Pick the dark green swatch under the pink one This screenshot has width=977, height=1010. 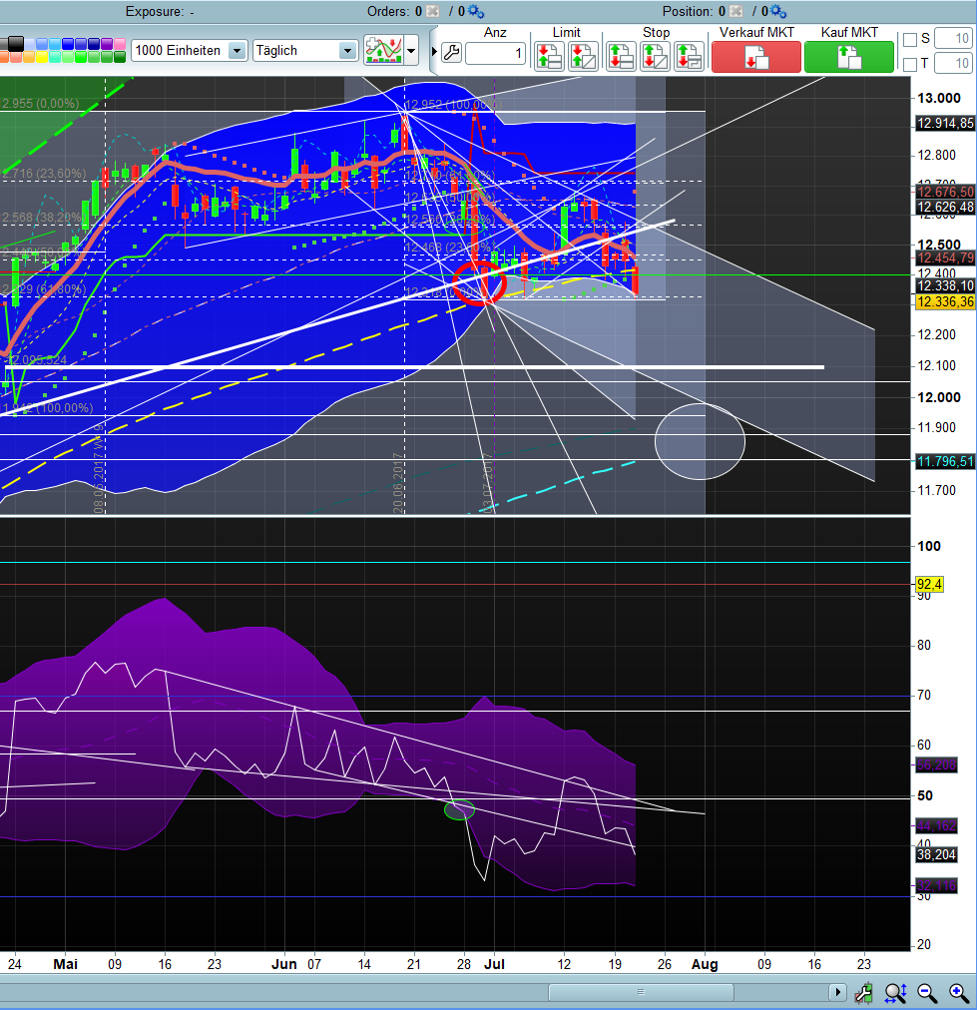click(x=119, y=57)
